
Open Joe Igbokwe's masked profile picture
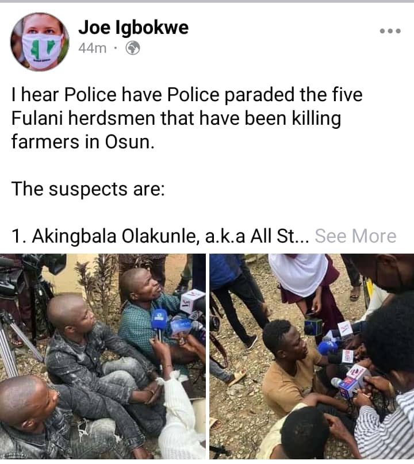coord(40,42)
